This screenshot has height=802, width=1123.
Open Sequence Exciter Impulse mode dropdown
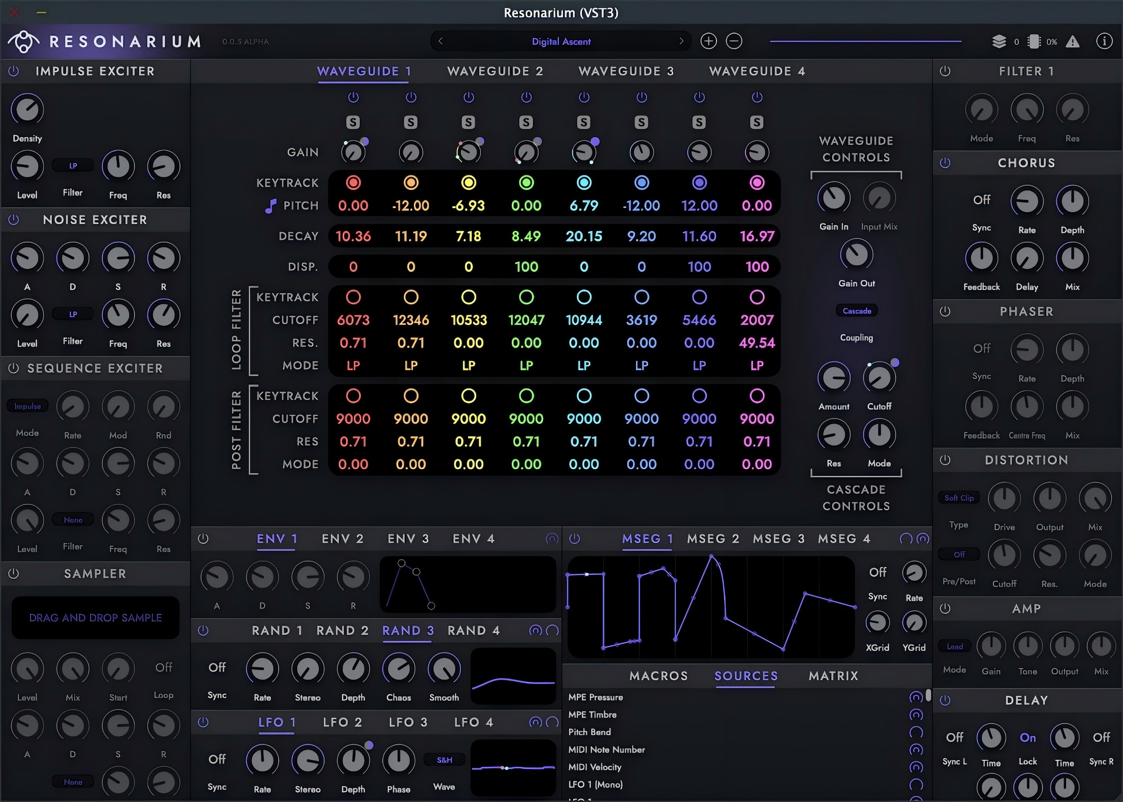[x=27, y=407]
